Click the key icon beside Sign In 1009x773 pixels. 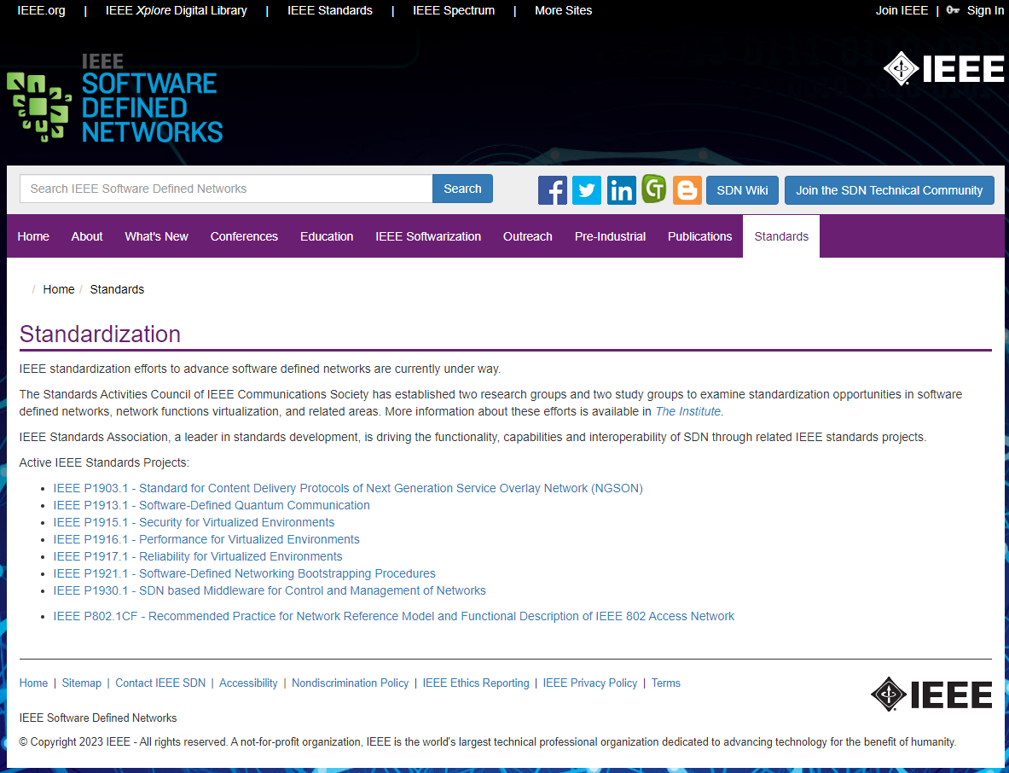[x=953, y=10]
